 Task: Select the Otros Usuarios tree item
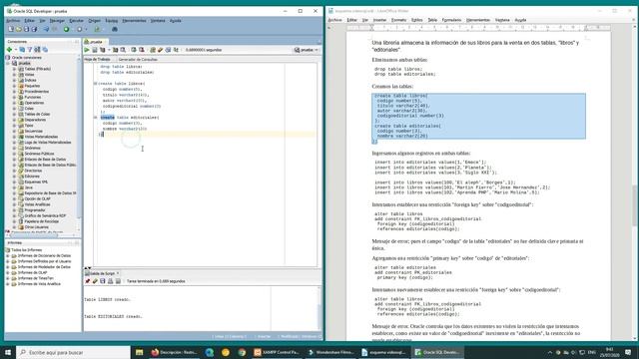[36, 227]
